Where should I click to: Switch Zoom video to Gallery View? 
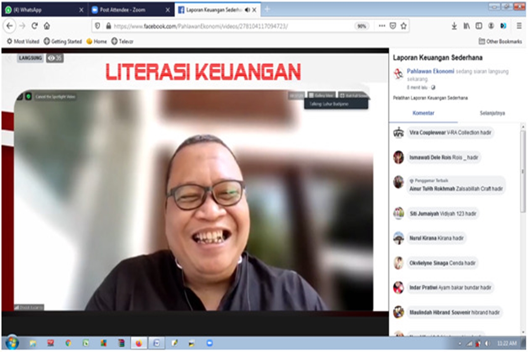point(321,95)
